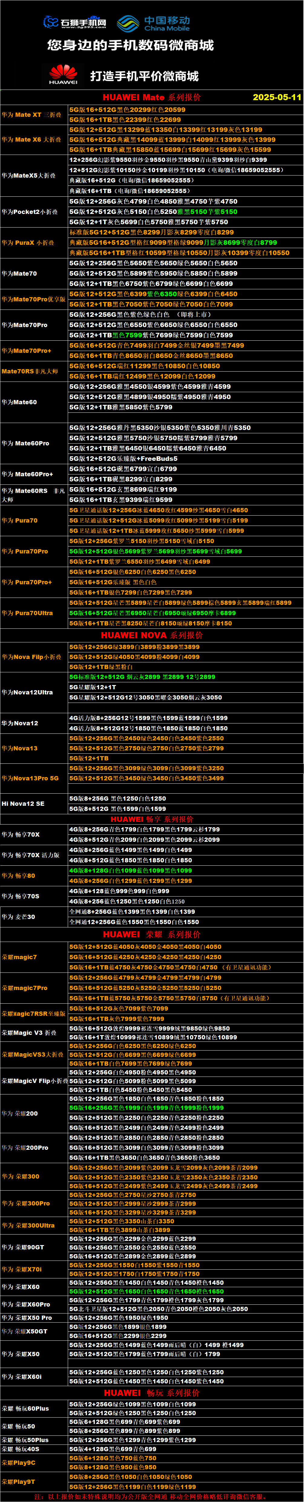Select the 荣耀Play9T model cell
This screenshot has height=1502, width=304.
tap(34, 1481)
